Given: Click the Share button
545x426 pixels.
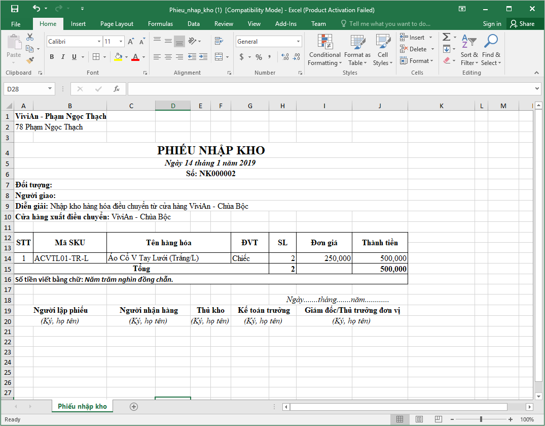Looking at the screenshot, I should tap(522, 24).
